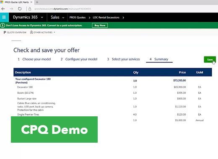Click the Buy Now button
This screenshot has width=218, height=159.
pos(100,26)
